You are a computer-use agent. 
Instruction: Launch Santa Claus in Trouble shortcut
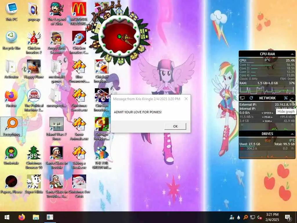click(x=57, y=157)
